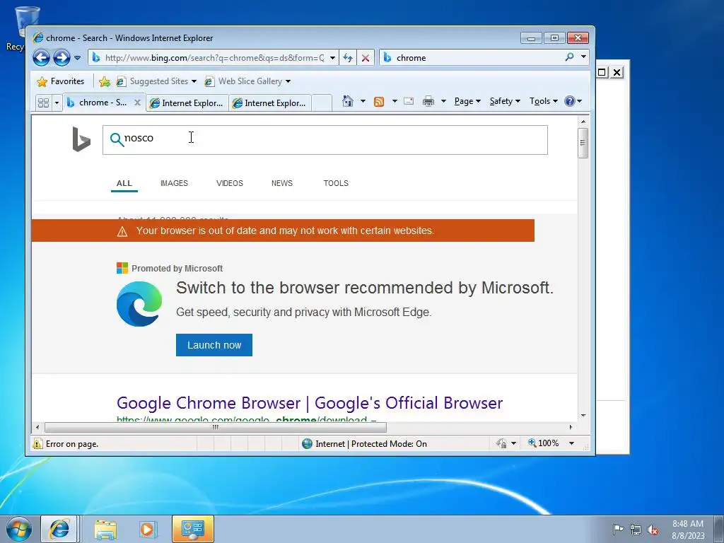Expand the tab list dropdown arrow
This screenshot has height=543, width=724.
tap(57, 103)
